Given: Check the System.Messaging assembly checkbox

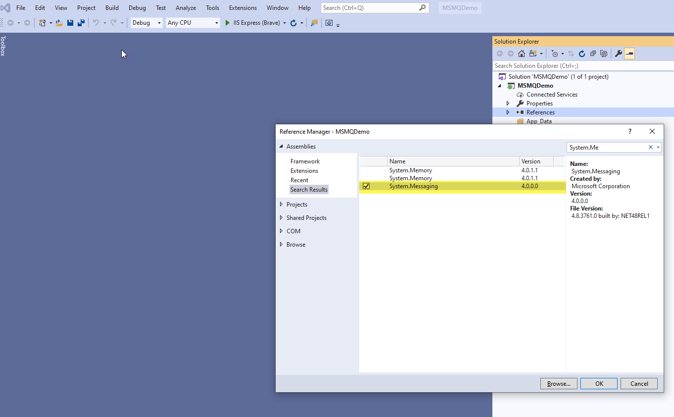Looking at the screenshot, I should click(366, 186).
